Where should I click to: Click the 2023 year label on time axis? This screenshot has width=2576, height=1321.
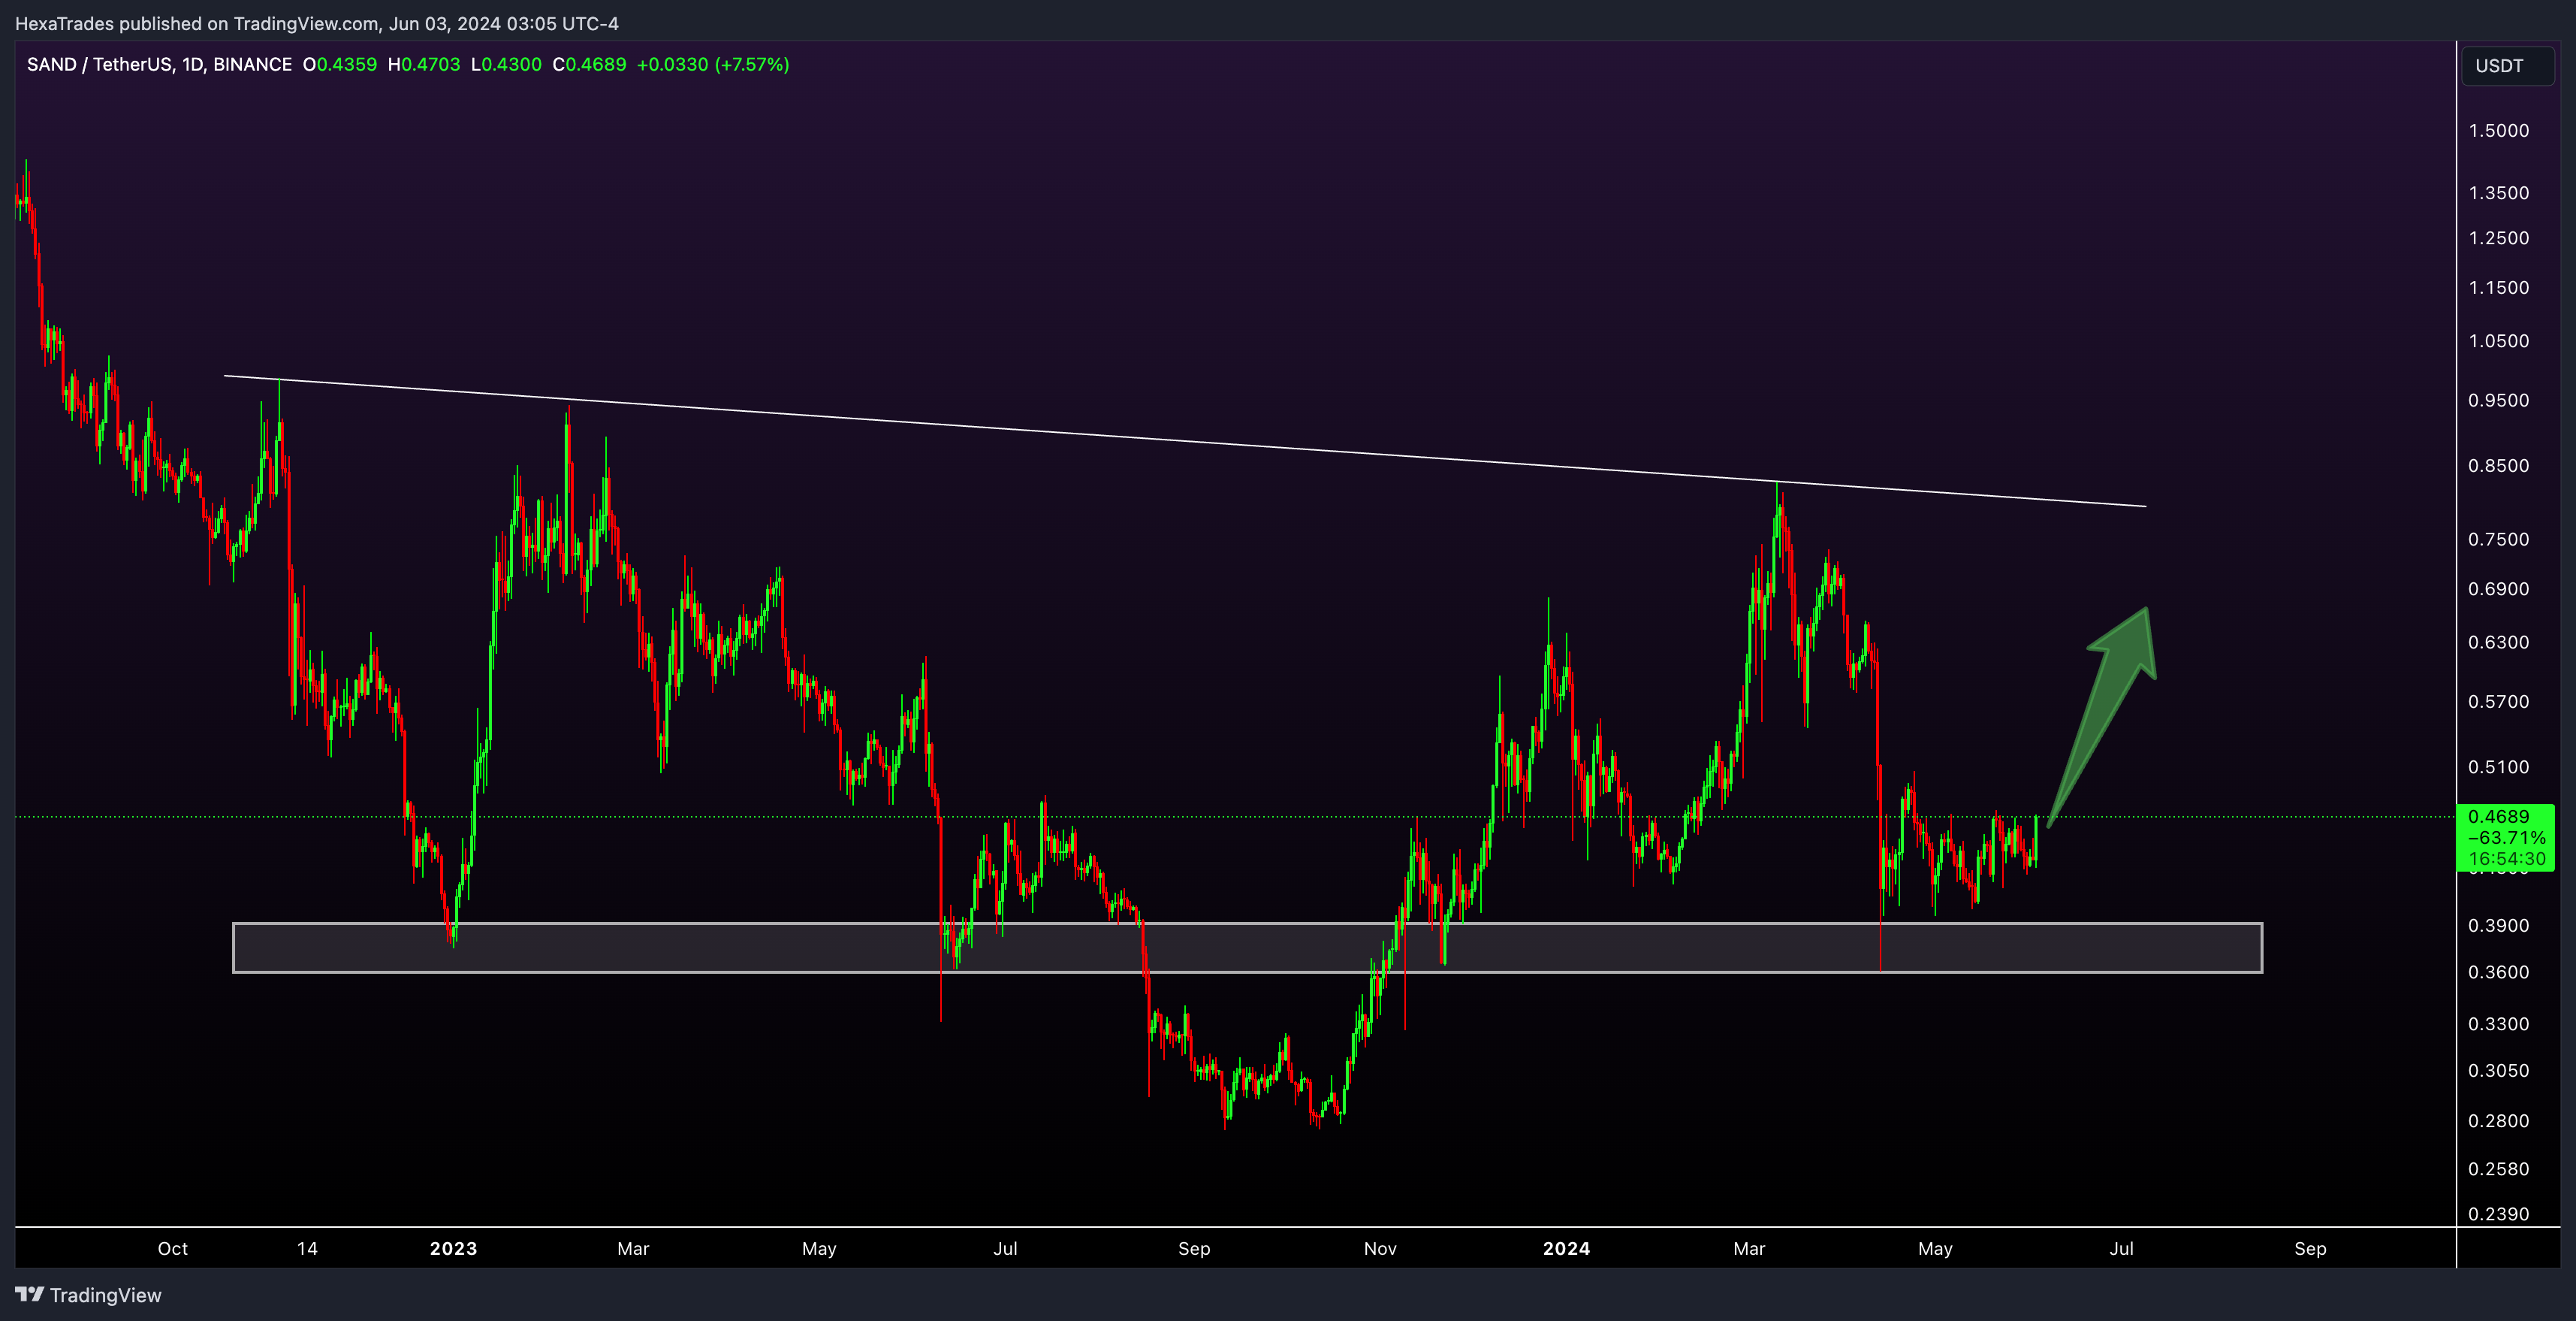point(453,1249)
